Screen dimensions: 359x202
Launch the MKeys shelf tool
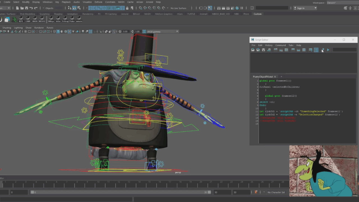(x=51, y=20)
